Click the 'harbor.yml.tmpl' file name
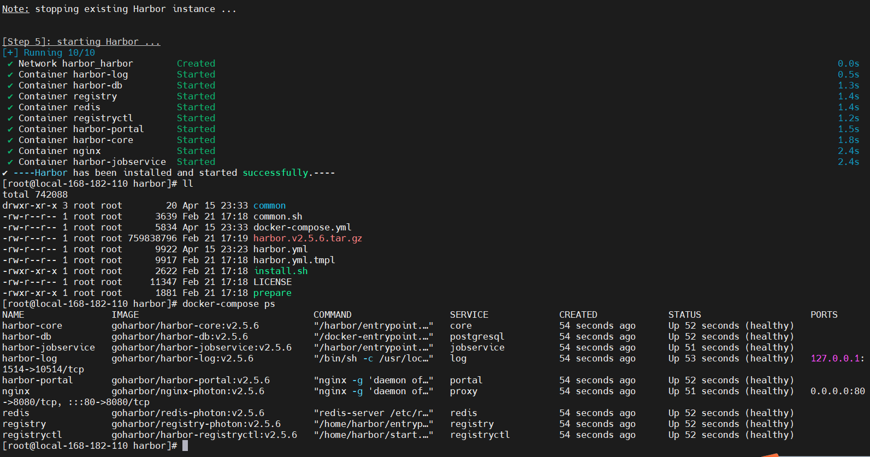The width and height of the screenshot is (870, 457). tap(294, 260)
